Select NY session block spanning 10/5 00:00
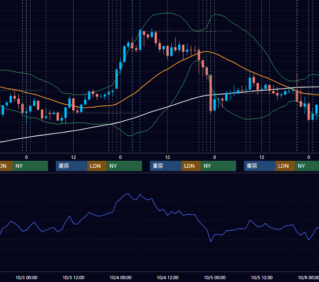Screen dimensions: 319x282 (218, 166)
